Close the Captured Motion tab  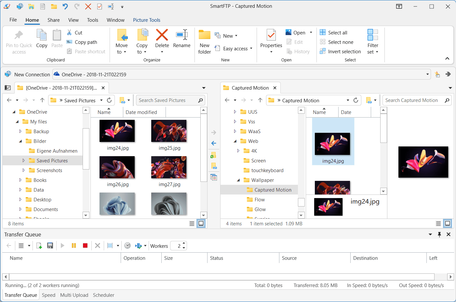tap(275, 88)
